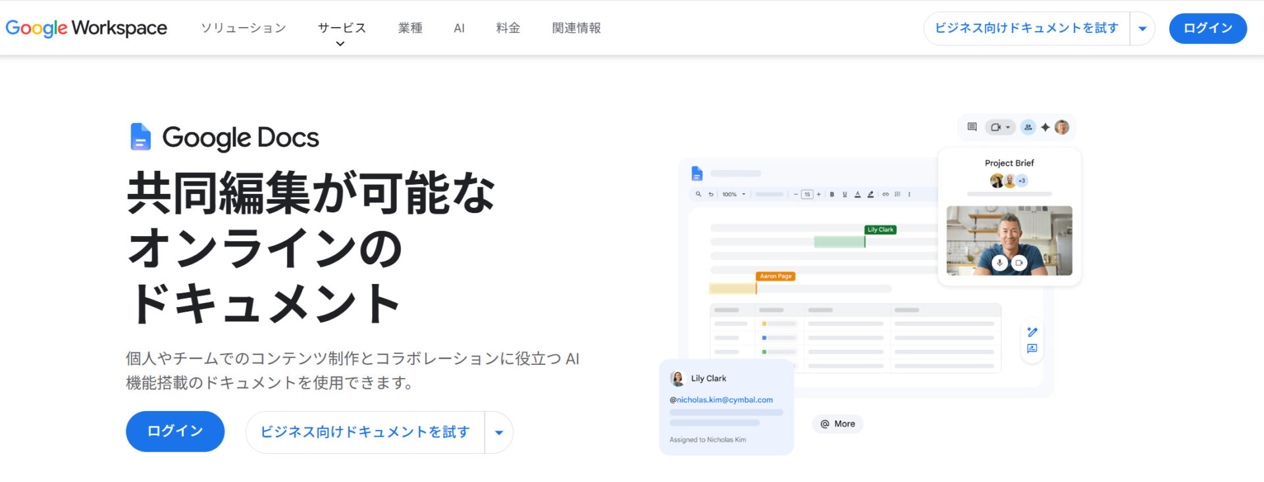Click the blue share people icon
This screenshot has height=482, width=1264.
coord(1028,128)
